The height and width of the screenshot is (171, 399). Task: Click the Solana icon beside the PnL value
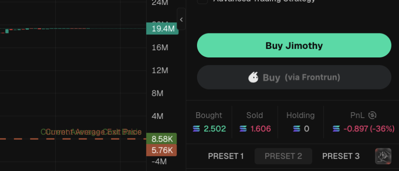pyautogui.click(x=336, y=129)
